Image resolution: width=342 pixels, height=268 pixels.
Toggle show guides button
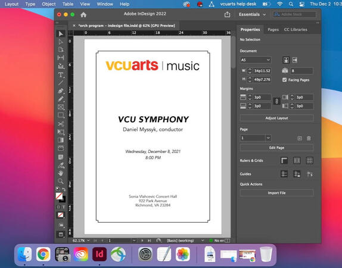tap(284, 174)
